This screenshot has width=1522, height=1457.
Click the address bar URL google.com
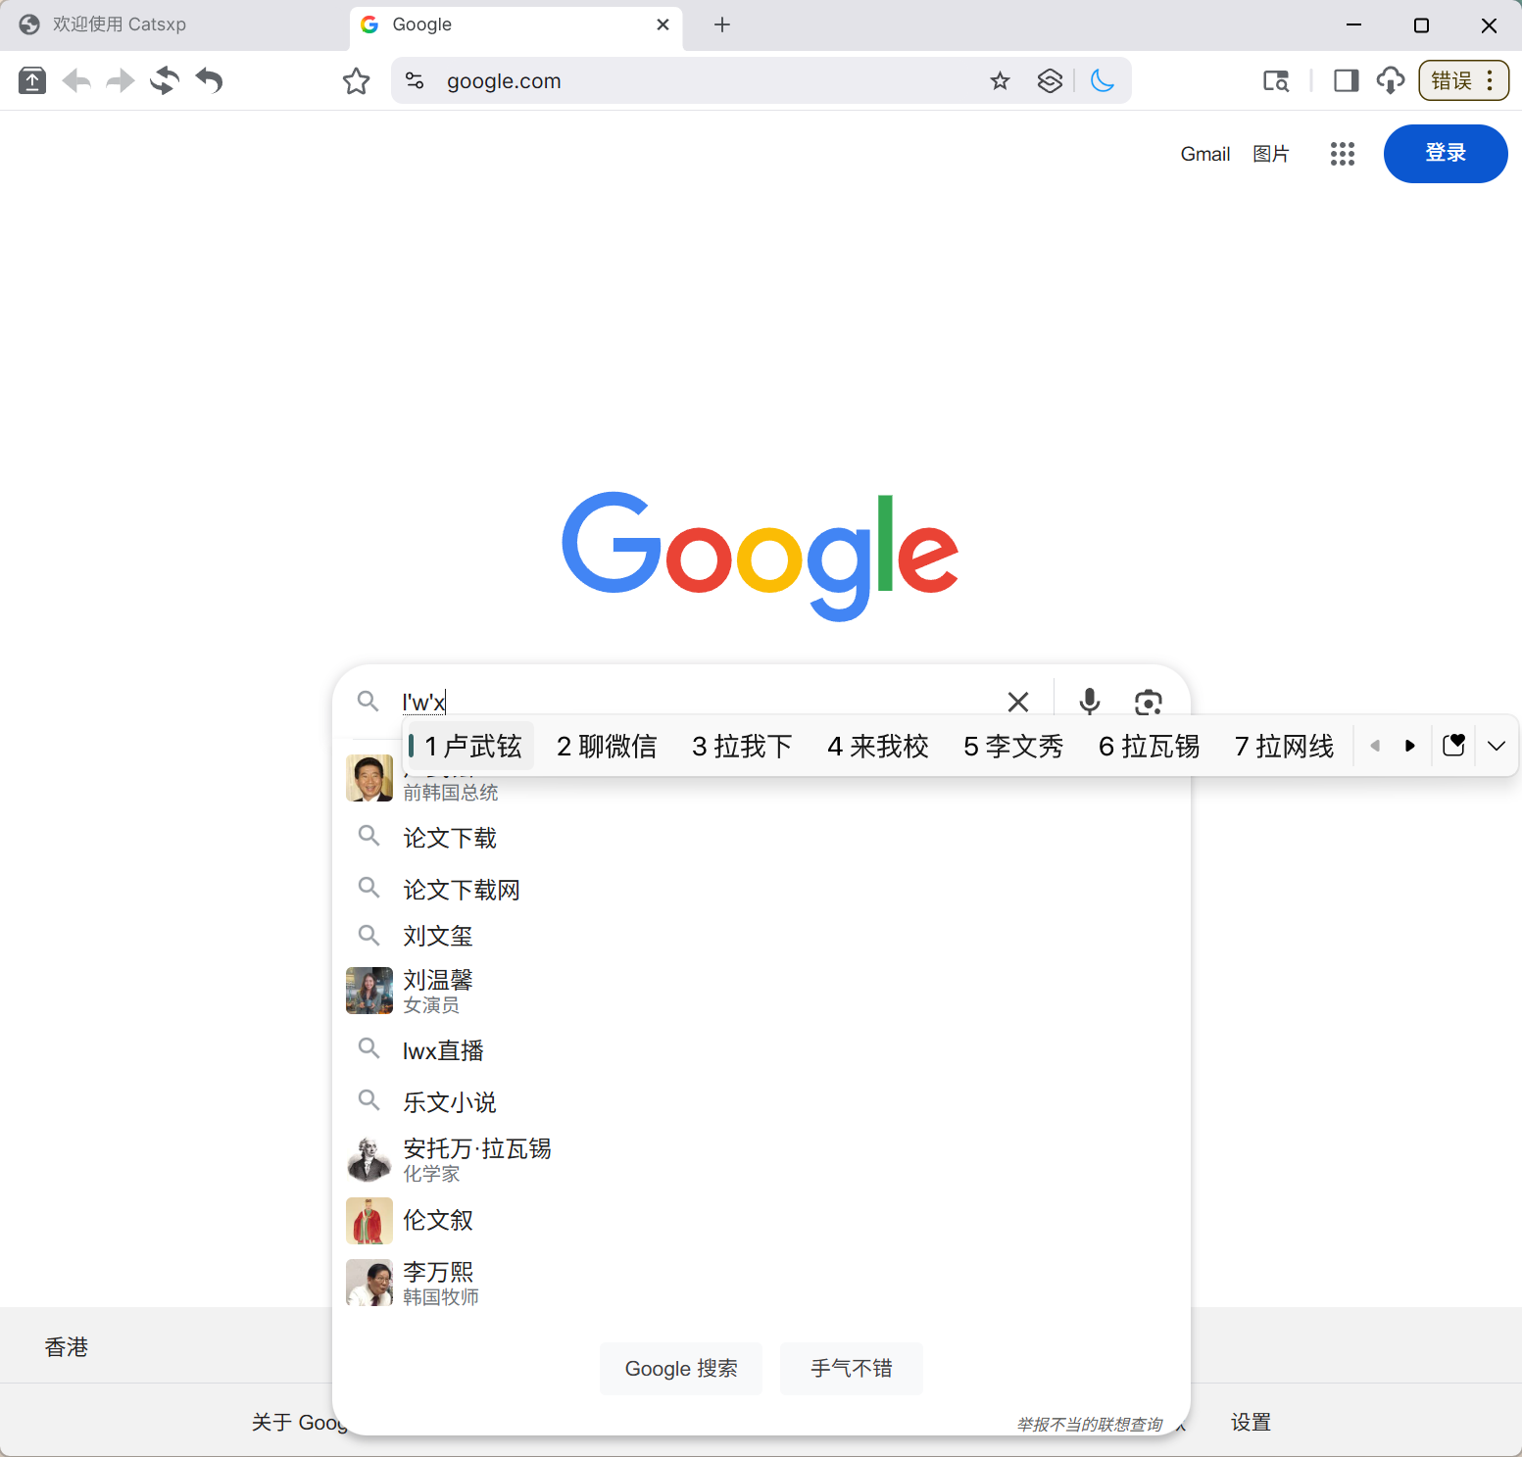click(504, 80)
